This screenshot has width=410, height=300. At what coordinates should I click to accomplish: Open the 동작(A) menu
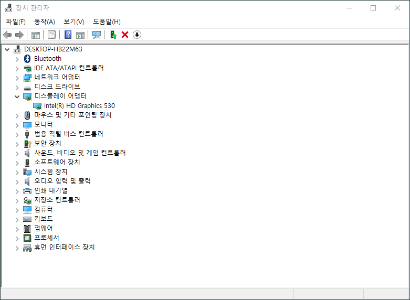click(45, 22)
